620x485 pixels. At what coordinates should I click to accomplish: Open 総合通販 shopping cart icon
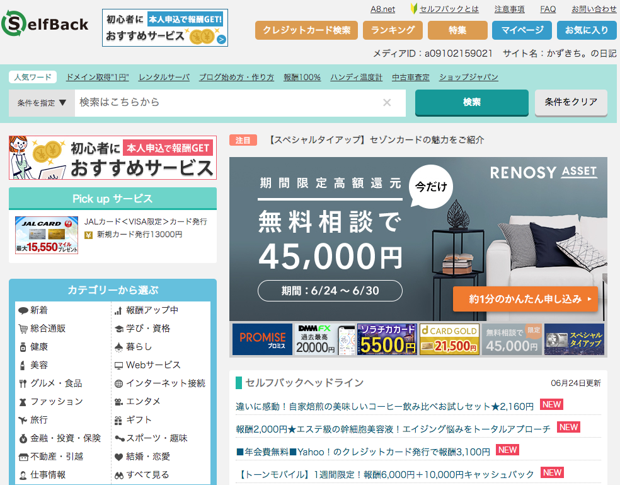(23, 329)
